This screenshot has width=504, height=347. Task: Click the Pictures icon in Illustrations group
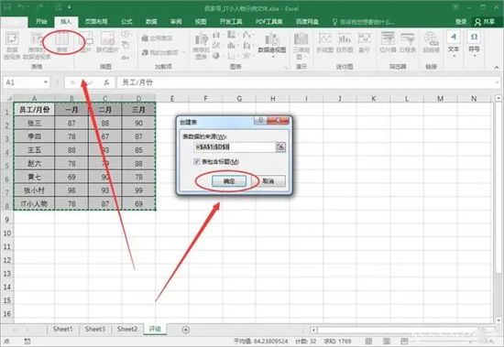click(86, 43)
